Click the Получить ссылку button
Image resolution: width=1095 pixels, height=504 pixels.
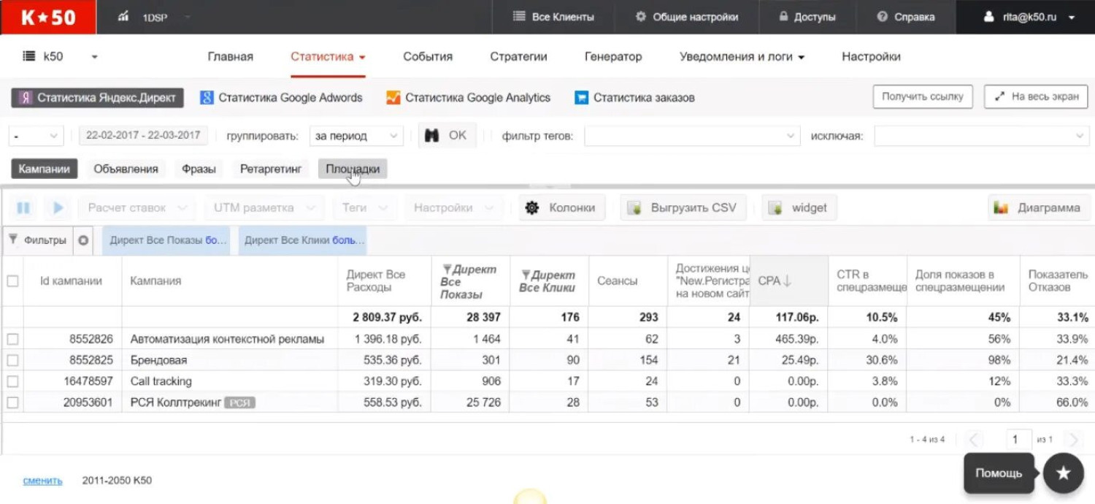pyautogui.click(x=922, y=96)
